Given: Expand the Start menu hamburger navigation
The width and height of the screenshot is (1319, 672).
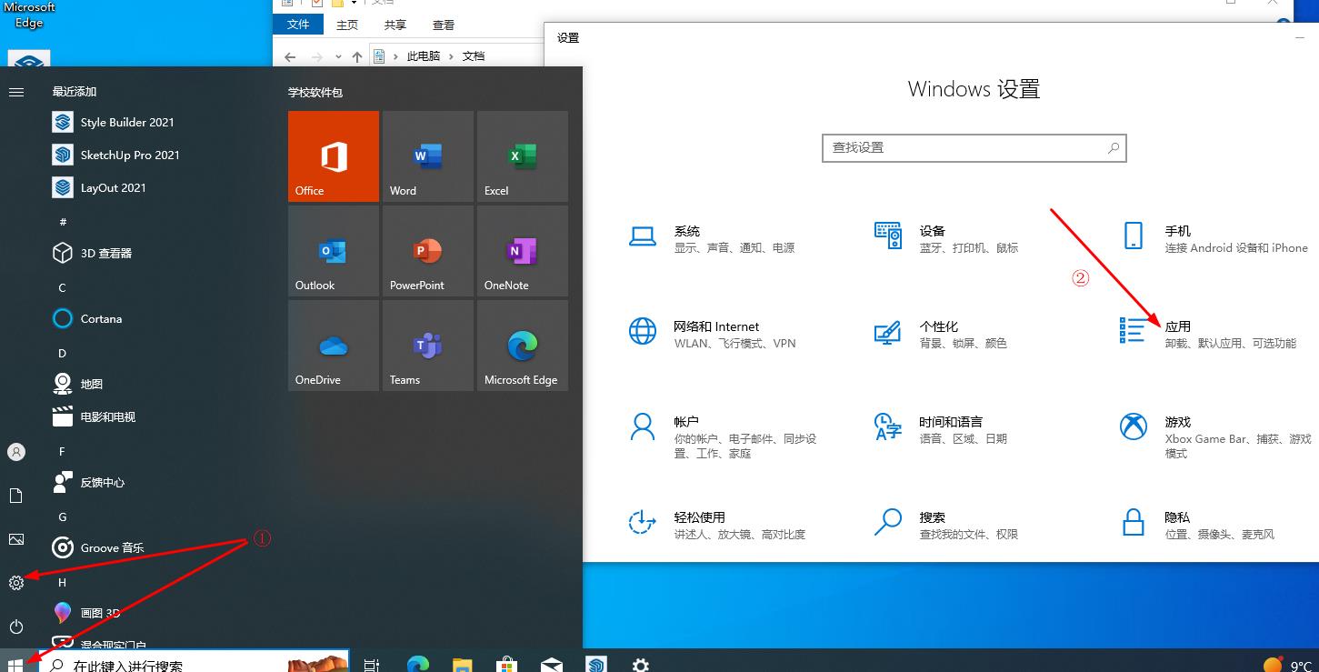Looking at the screenshot, I should [x=16, y=92].
